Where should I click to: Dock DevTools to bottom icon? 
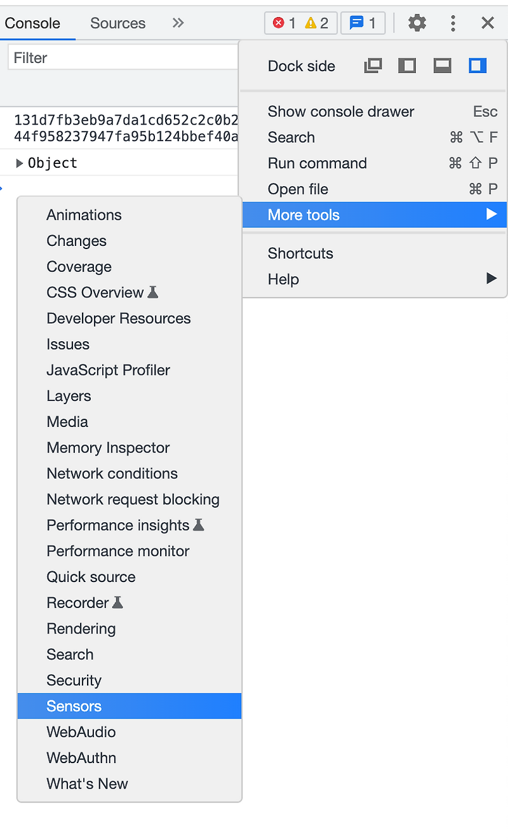[443, 65]
